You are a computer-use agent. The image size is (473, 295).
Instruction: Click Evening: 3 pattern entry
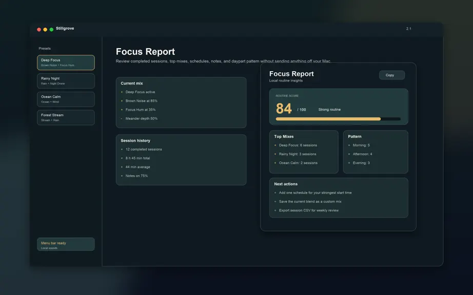click(361, 163)
